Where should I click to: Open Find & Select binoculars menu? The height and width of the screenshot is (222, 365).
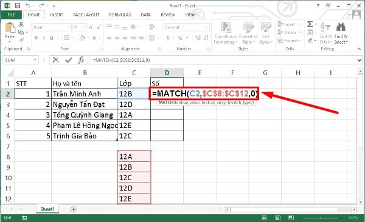tap(341, 33)
